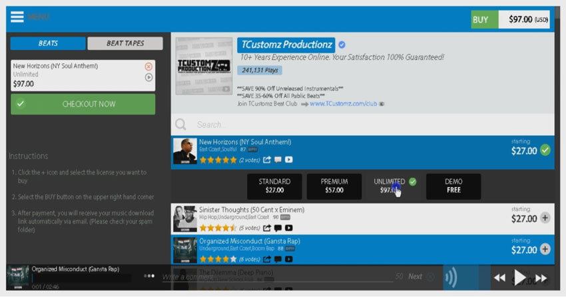Click the Organized Misconduct track thumbnail
566x297 pixels.
tap(185, 250)
